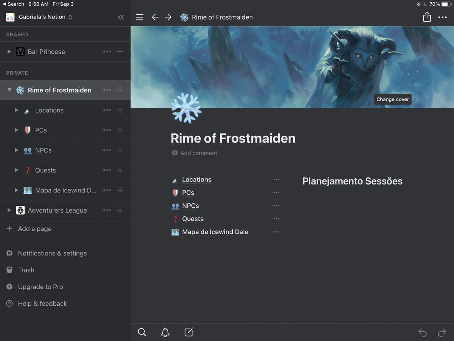
Task: Add a subpage inside Locations in sidebar
Action: tap(120, 110)
